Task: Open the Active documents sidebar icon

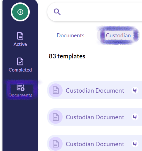Action: [x=20, y=36]
